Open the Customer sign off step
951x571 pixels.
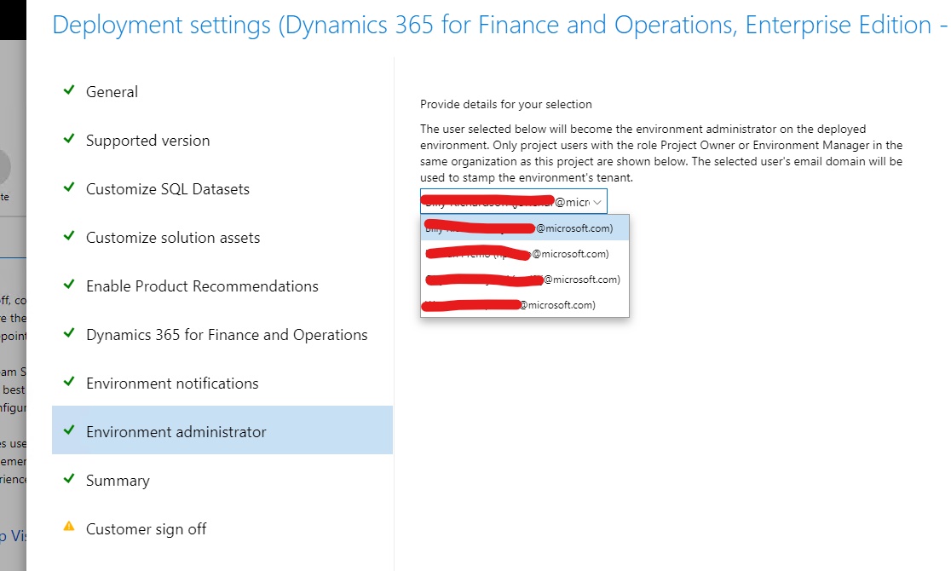coord(146,529)
